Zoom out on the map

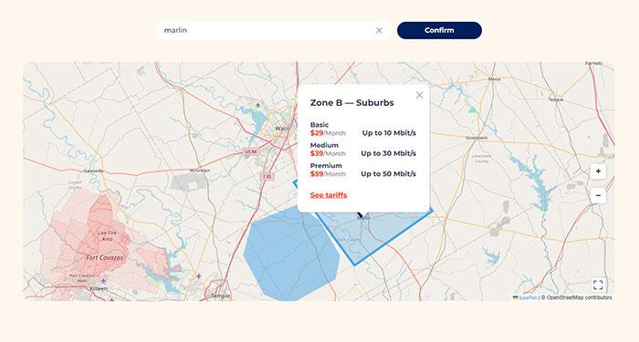[598, 195]
